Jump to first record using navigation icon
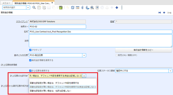The width and height of the screenshot is (173, 95). pos(160,13)
